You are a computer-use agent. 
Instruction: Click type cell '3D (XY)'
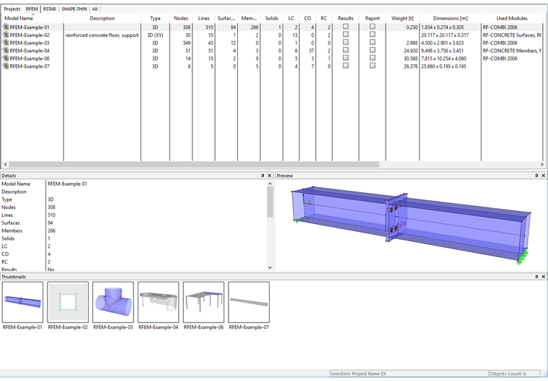(x=155, y=35)
